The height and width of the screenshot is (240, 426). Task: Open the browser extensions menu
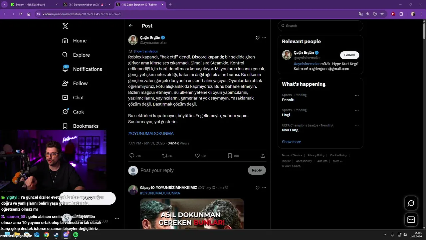(x=401, y=14)
